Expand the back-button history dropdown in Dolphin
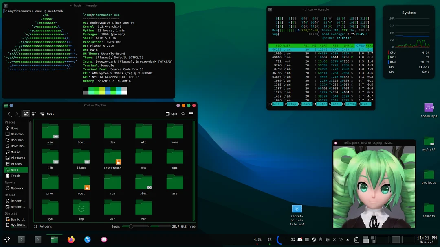This screenshot has width=440, height=247. tap(11, 115)
